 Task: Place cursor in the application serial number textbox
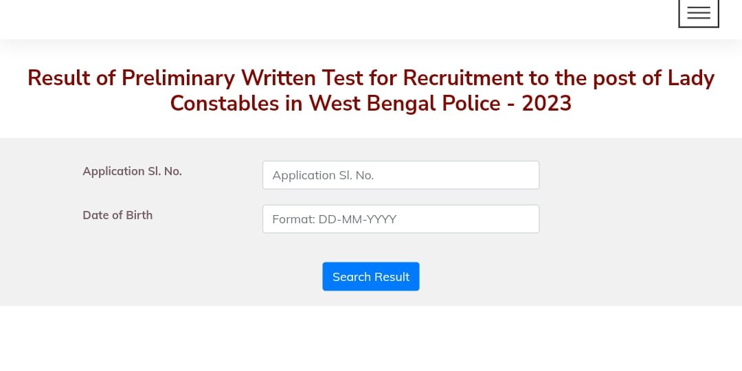click(x=401, y=175)
